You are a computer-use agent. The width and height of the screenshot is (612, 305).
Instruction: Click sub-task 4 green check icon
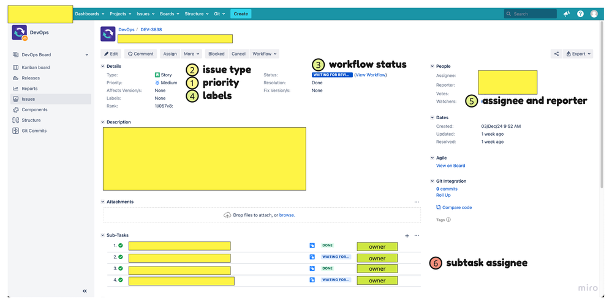[121, 280]
